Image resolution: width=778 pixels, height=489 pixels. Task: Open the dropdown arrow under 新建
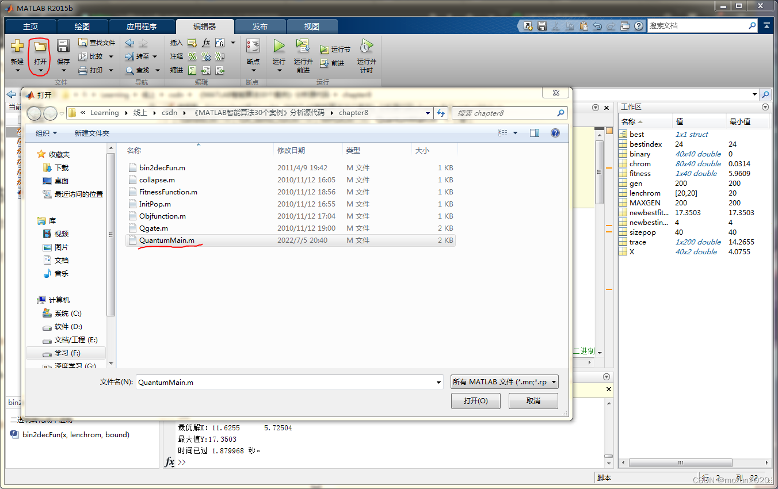click(x=17, y=71)
